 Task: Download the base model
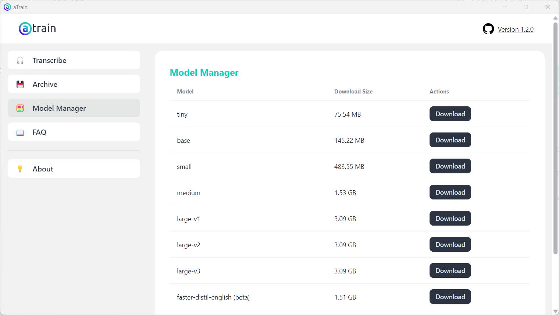point(450,140)
